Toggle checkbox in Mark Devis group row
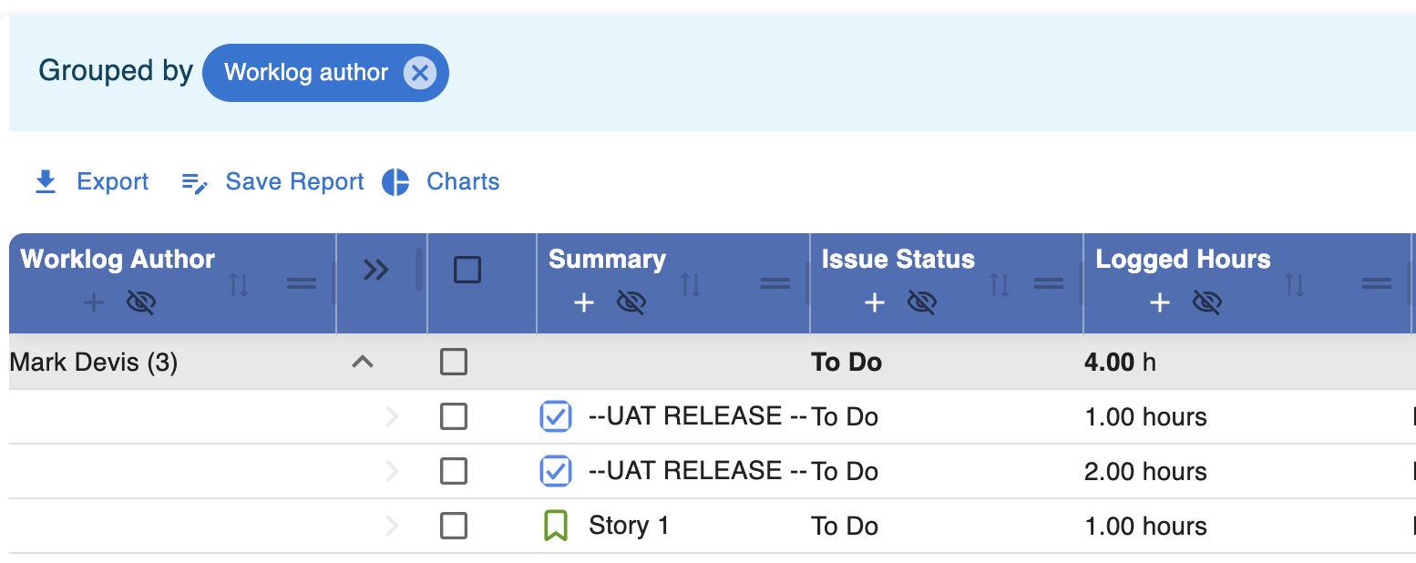This screenshot has width=1416, height=563. click(x=454, y=363)
